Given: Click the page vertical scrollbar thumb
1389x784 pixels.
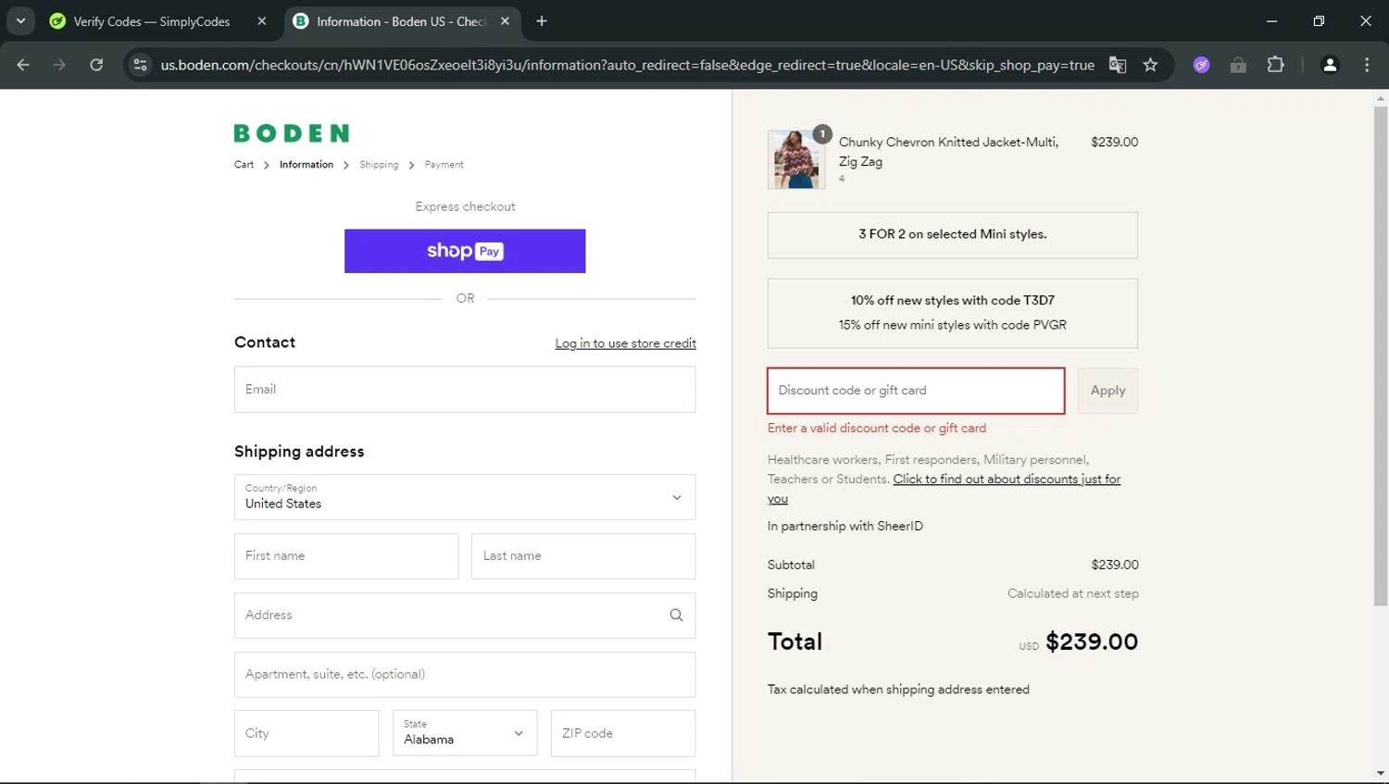Looking at the screenshot, I should (x=1381, y=356).
